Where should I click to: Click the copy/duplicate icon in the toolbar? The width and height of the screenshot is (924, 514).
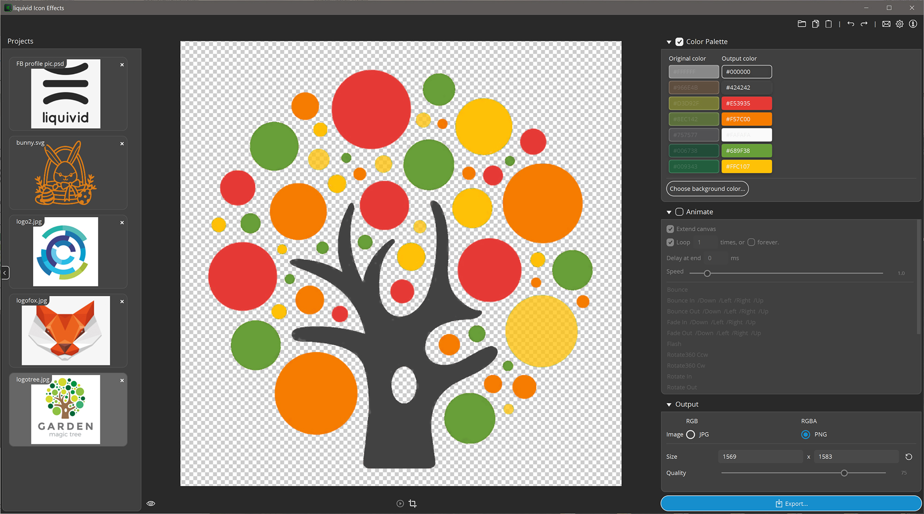pos(815,24)
